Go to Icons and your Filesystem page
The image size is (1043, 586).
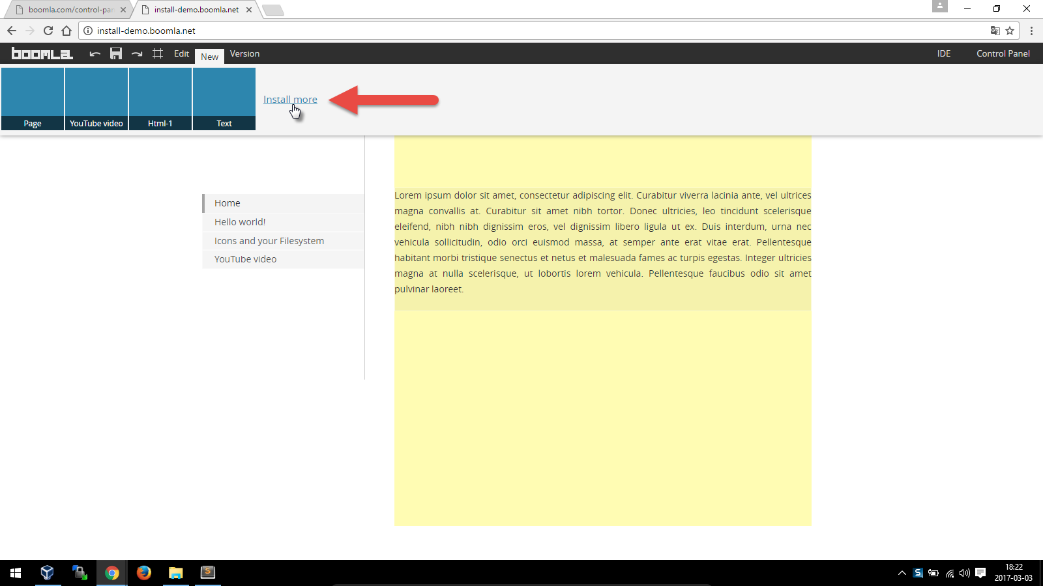[269, 241]
